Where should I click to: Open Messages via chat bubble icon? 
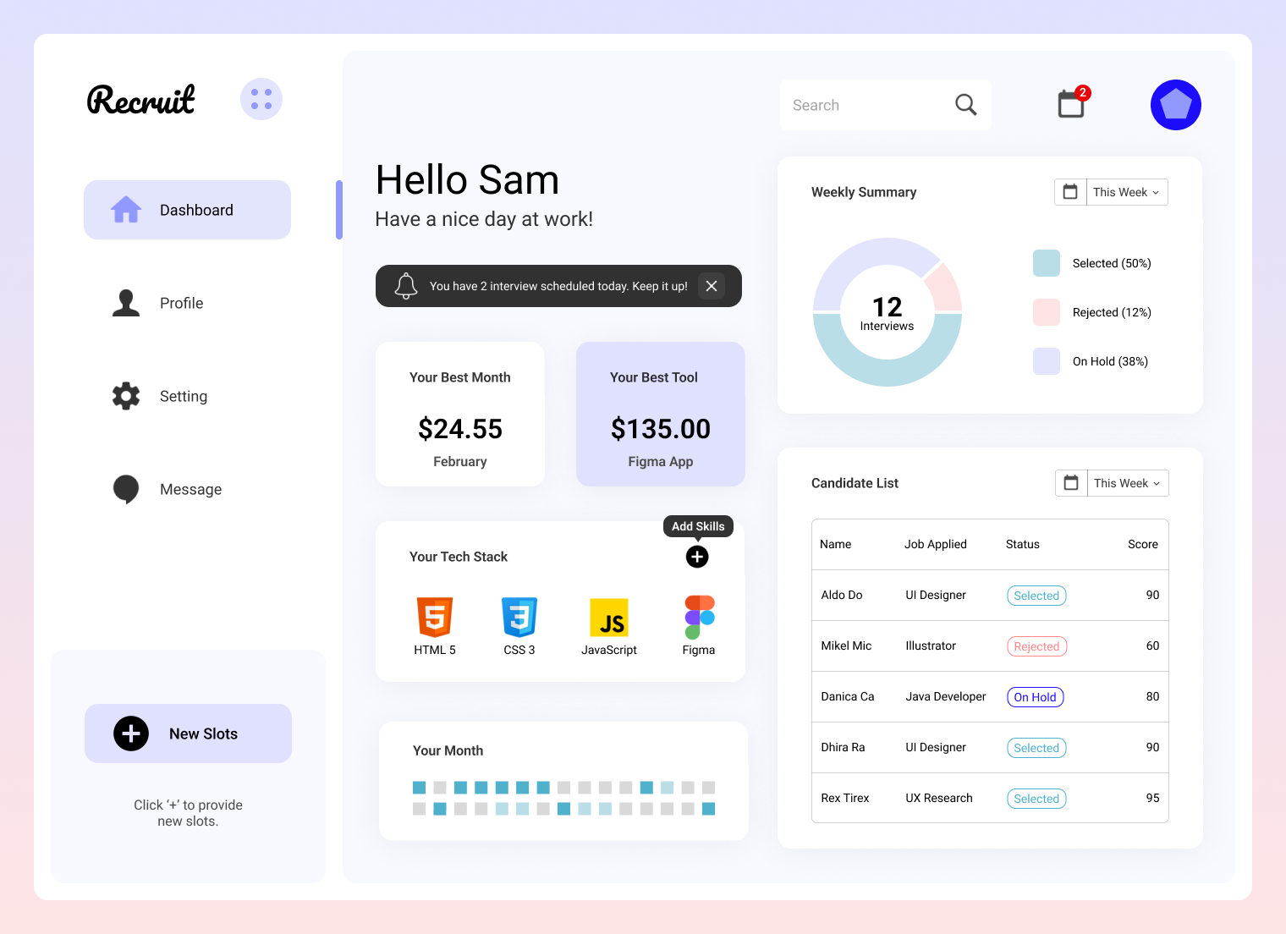126,489
